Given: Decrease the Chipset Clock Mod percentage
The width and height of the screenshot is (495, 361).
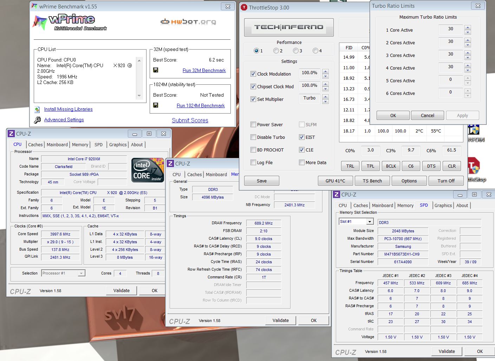Looking at the screenshot, I should click(325, 89).
